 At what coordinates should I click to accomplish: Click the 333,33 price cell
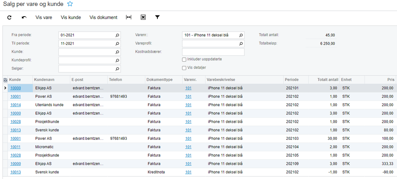click(380, 164)
